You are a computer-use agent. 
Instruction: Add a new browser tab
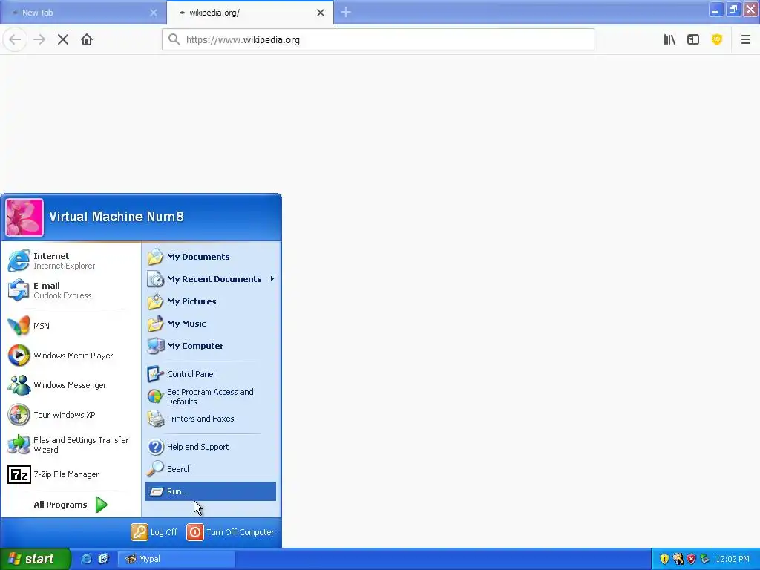pos(346,12)
